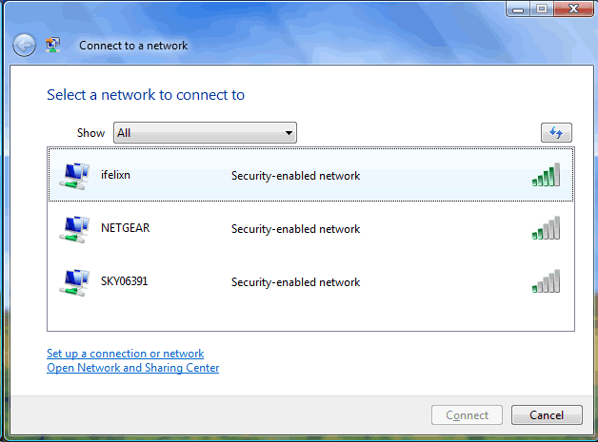Click the Show dropdown arrow
This screenshot has width=598, height=442.
pyautogui.click(x=289, y=133)
